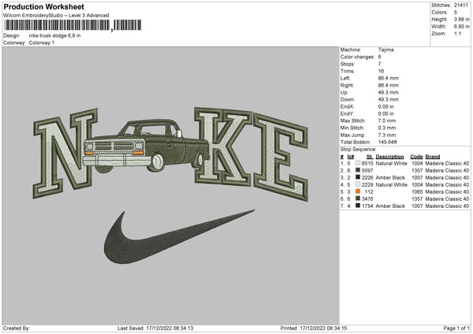Click the 'Color changes:' label

click(357, 57)
